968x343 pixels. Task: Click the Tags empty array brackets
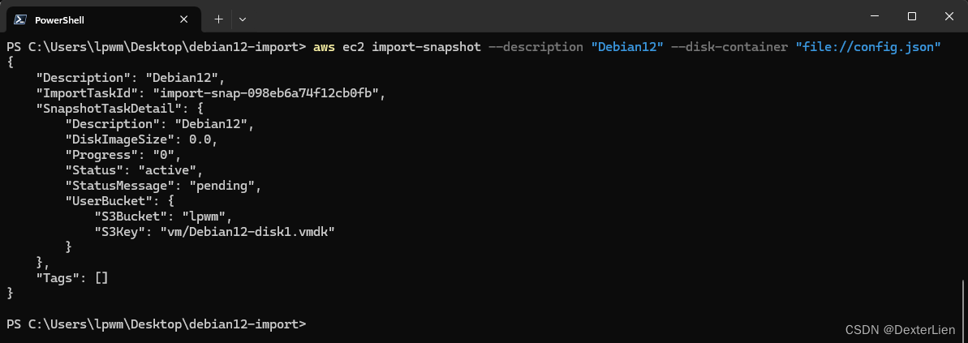pyautogui.click(x=102, y=278)
